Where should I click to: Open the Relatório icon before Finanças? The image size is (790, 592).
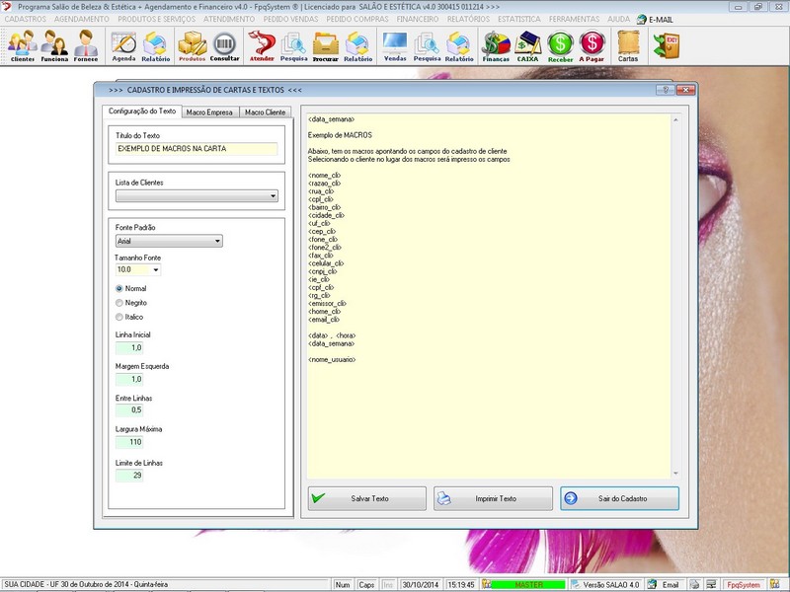[459, 45]
